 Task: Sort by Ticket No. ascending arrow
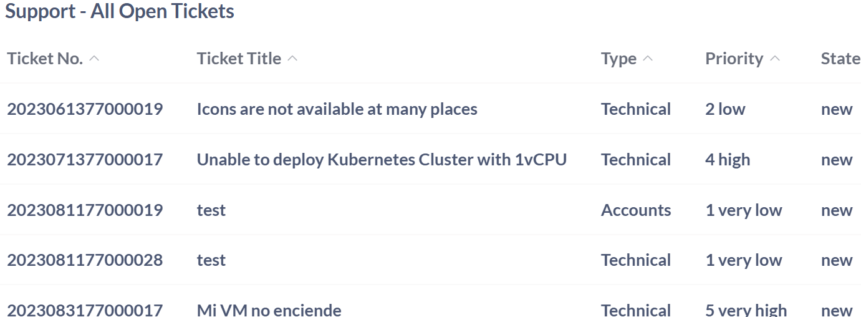click(94, 59)
